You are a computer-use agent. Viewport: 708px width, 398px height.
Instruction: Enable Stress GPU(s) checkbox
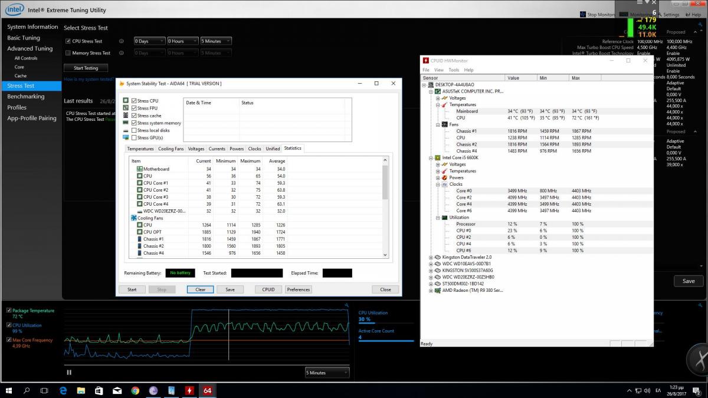point(134,138)
